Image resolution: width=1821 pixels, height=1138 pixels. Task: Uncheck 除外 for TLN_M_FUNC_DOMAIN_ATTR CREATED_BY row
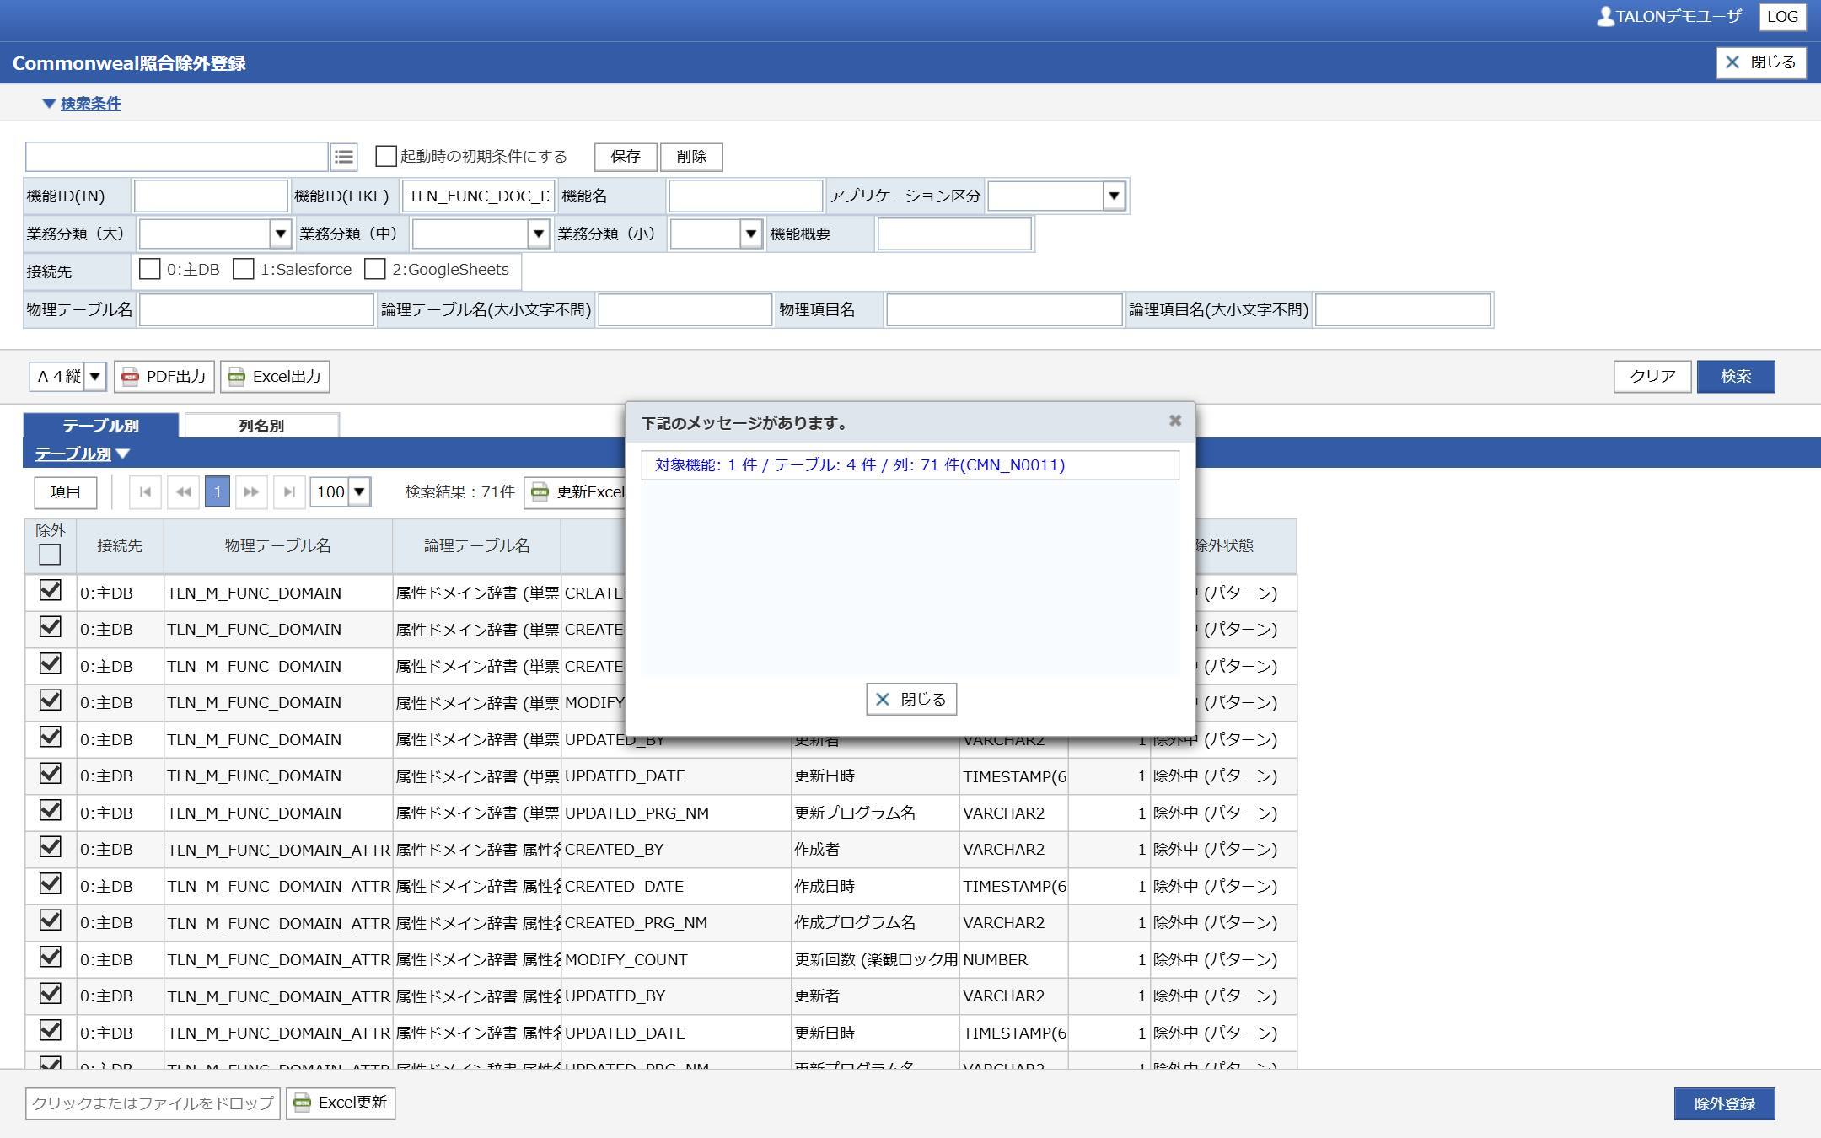tap(50, 847)
